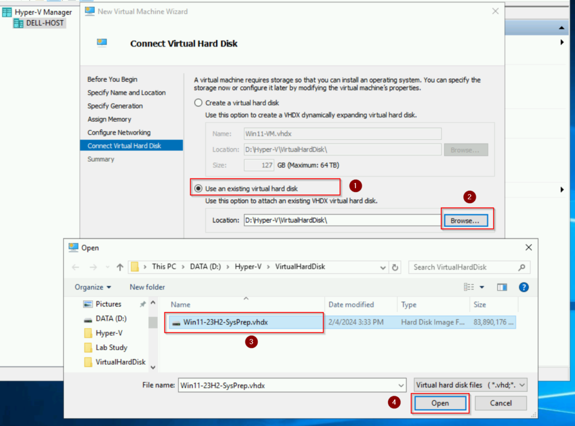Click the Connect Virtual Hard Disk step

[x=131, y=145]
